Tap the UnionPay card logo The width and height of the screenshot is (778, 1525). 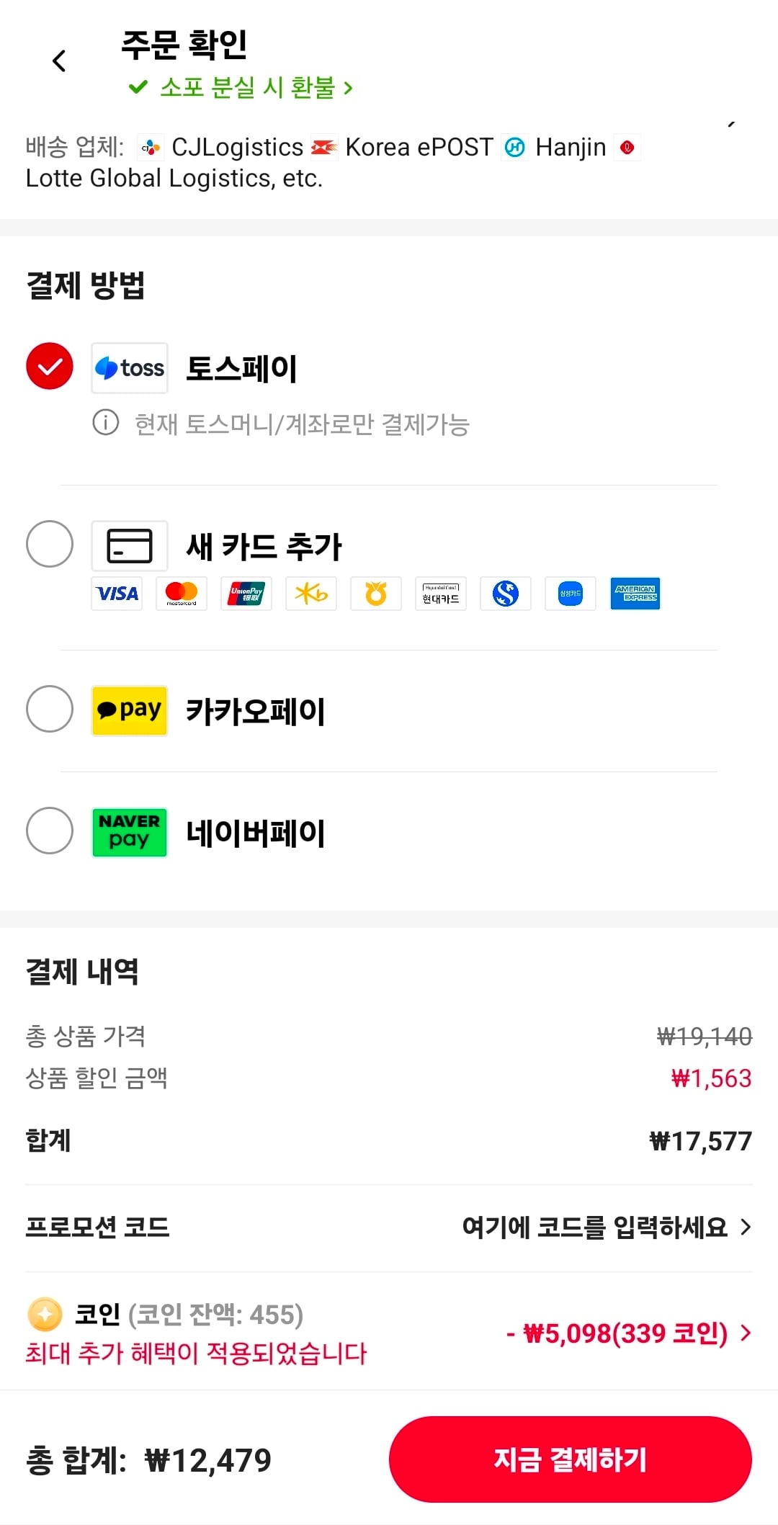[x=246, y=594]
